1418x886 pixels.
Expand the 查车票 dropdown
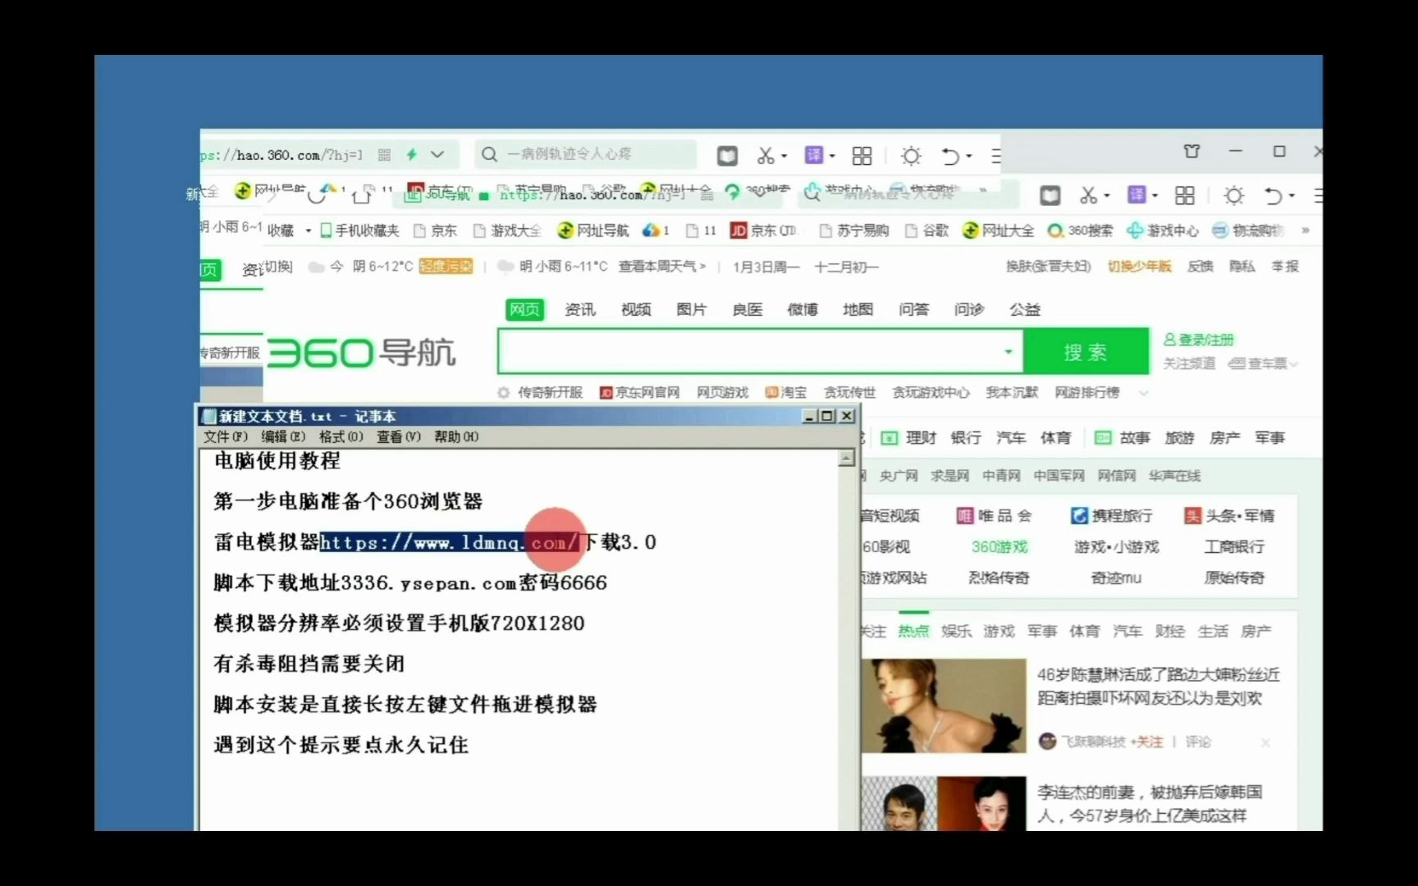[x=1294, y=363]
